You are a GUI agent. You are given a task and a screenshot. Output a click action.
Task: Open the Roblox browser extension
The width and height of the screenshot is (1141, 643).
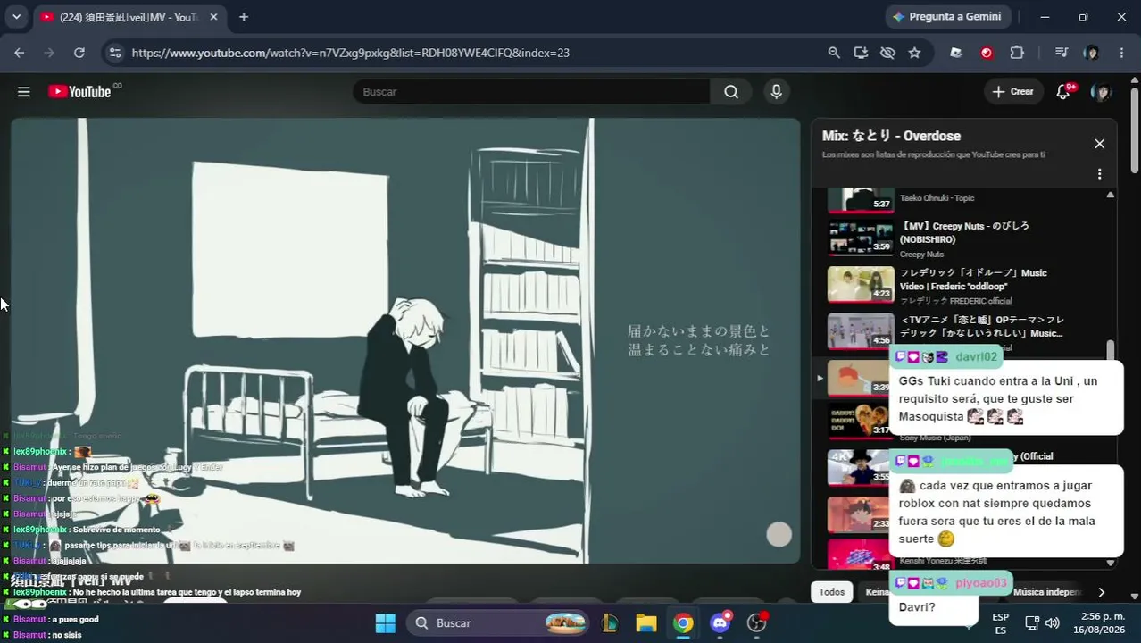(956, 53)
